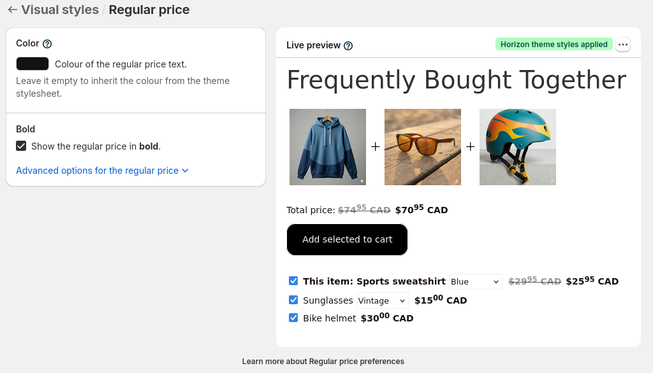
Task: Open Learn more about Regular price preferences
Action: click(x=323, y=362)
